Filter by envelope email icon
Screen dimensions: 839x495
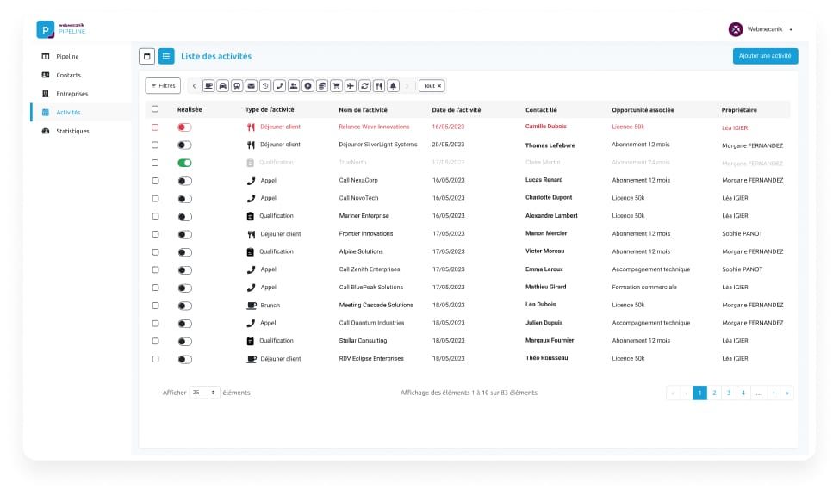252,86
